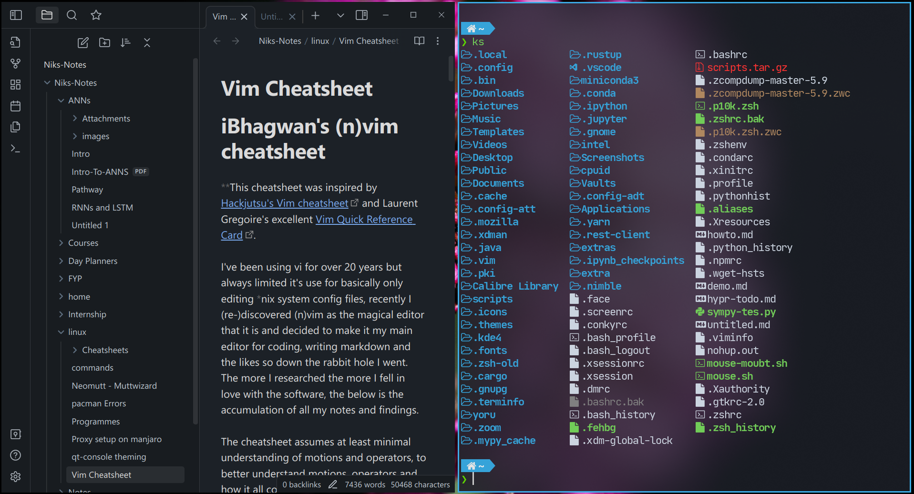Viewport: 914px width, 494px height.
Task: Open the graph view from left ribbon
Action: [15, 63]
